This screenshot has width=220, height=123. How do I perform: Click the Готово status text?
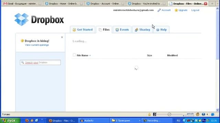[6, 114]
